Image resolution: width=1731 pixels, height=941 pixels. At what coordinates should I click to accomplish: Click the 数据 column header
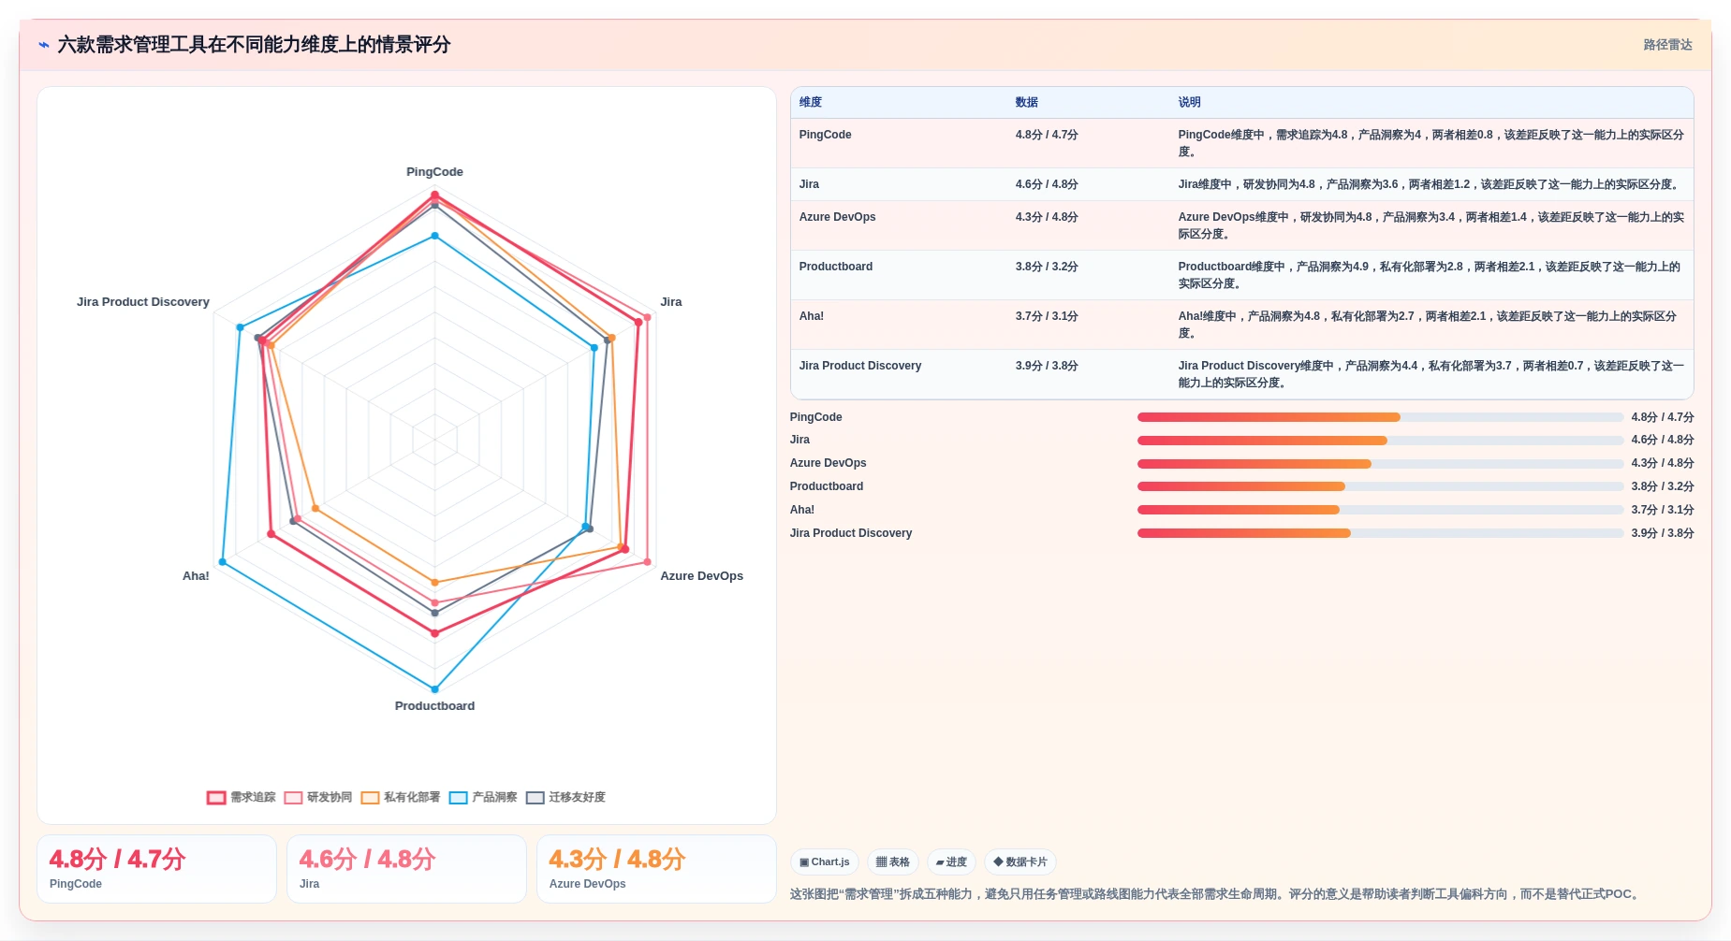1027,102
